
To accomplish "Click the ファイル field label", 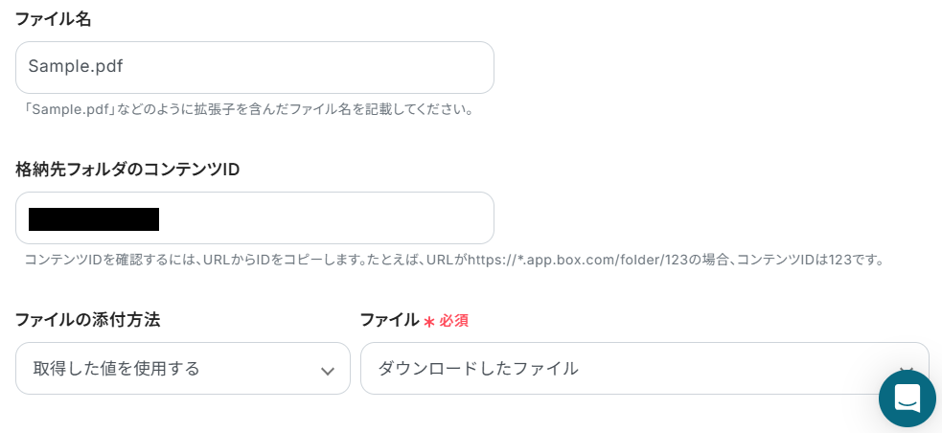I will [389, 320].
